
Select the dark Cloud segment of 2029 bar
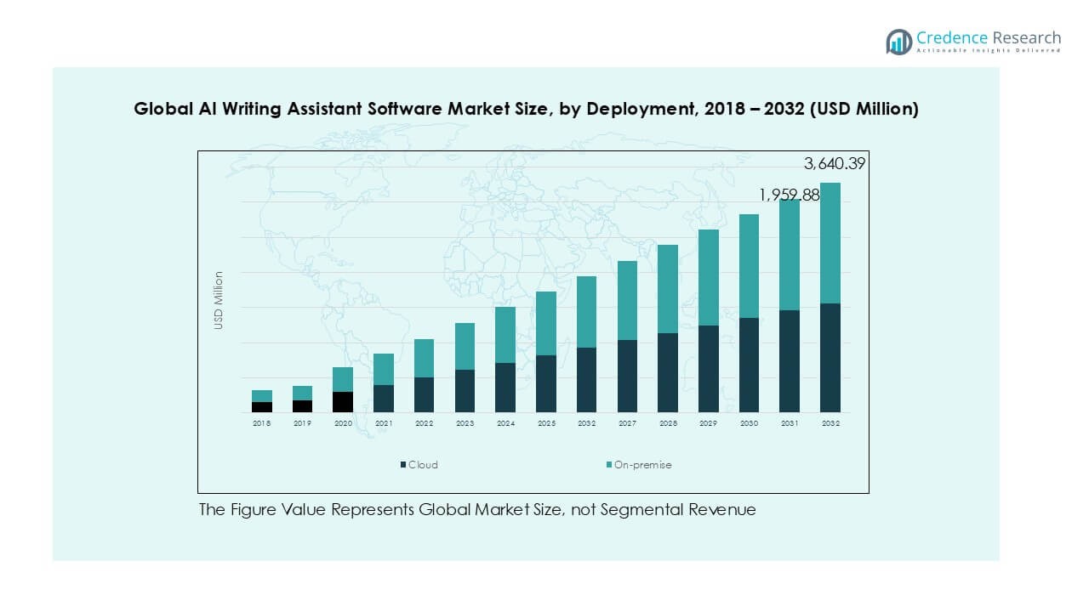(709, 369)
